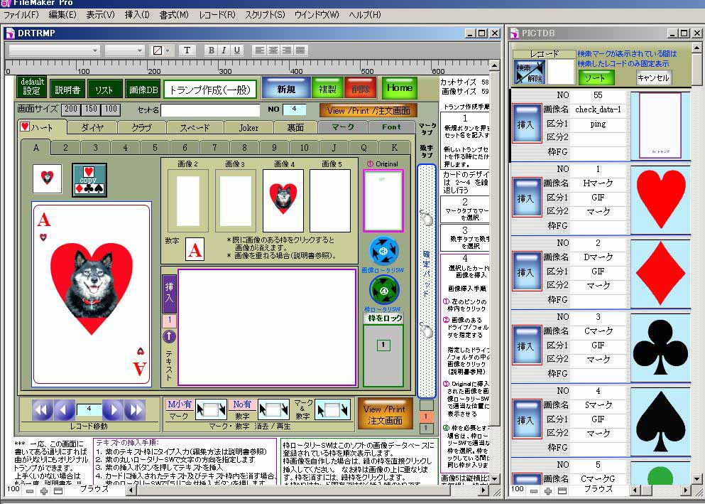Switch to the Joker tab
705x504 pixels.
pyautogui.click(x=248, y=127)
